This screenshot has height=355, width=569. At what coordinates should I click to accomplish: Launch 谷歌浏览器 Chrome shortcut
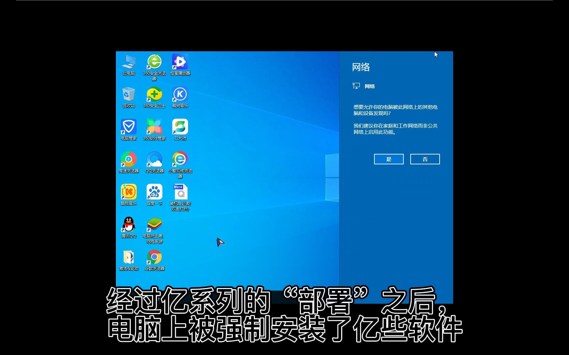click(154, 260)
